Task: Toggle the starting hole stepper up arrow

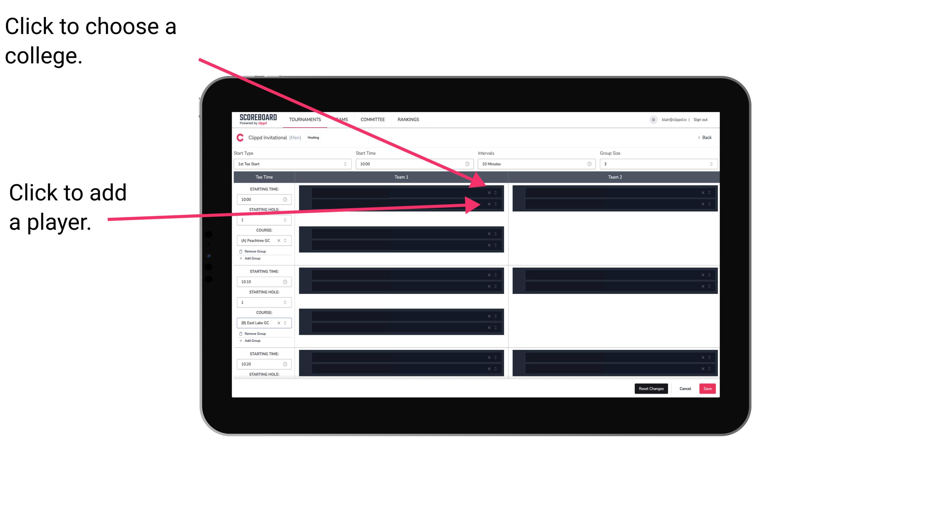Action: click(x=286, y=218)
